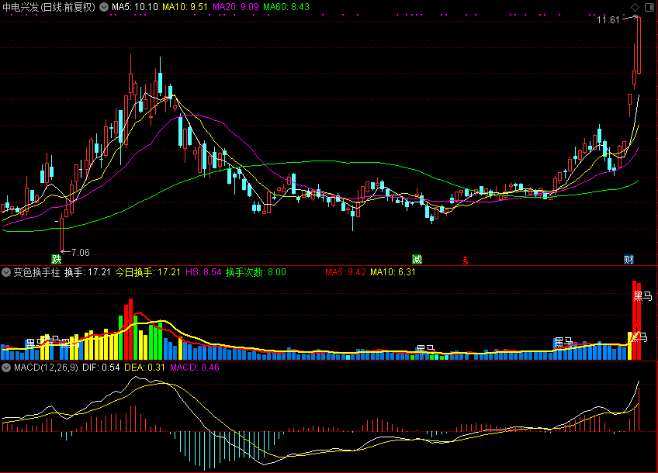Select the MA60: 8.43 label

286,7
